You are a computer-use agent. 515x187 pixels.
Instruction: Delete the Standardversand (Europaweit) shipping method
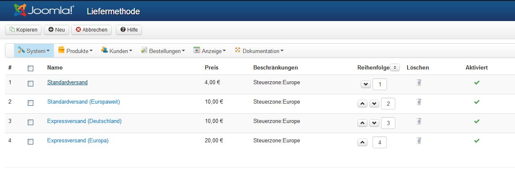(x=418, y=102)
